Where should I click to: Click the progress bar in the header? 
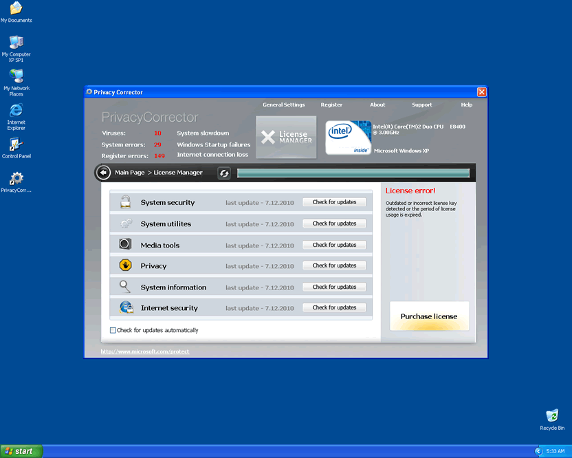(353, 173)
